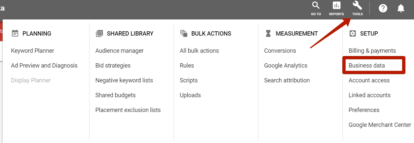Open the Reports chart icon
This screenshot has width=414, height=143.
click(336, 5)
